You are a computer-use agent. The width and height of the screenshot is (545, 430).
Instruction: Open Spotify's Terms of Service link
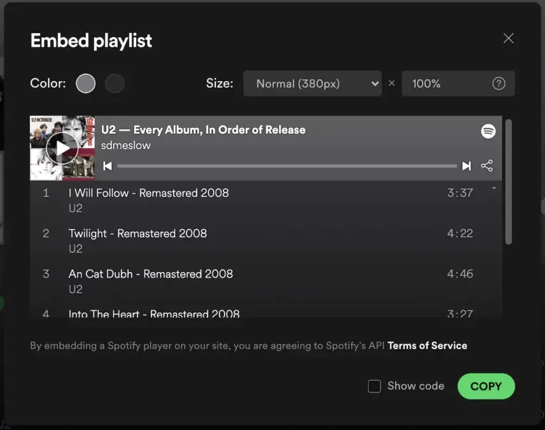pyautogui.click(x=427, y=345)
